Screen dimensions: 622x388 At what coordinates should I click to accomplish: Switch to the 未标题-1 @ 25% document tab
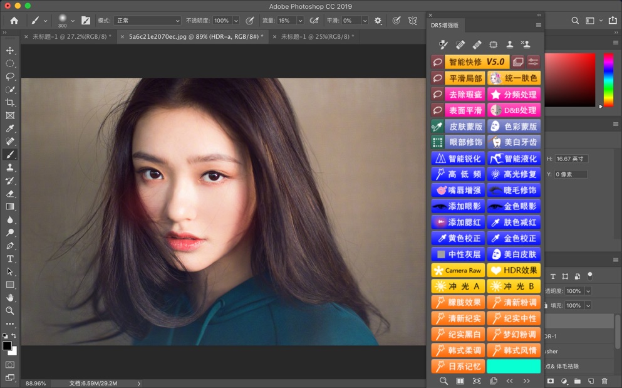[317, 37]
